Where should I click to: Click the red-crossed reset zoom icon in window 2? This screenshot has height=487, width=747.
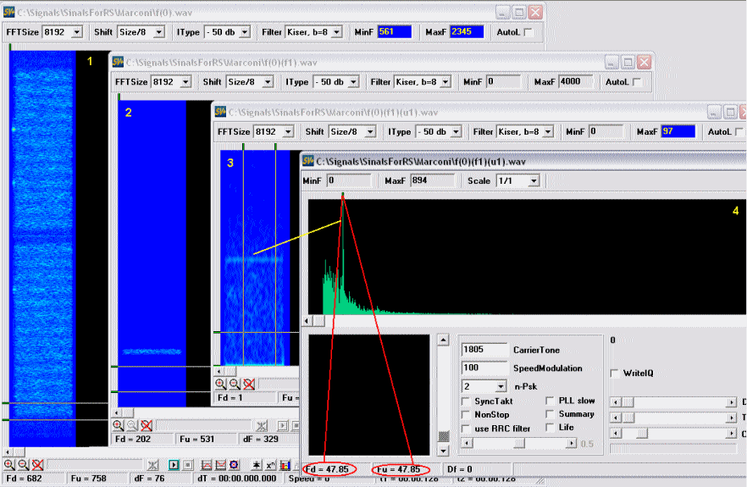coord(147,425)
